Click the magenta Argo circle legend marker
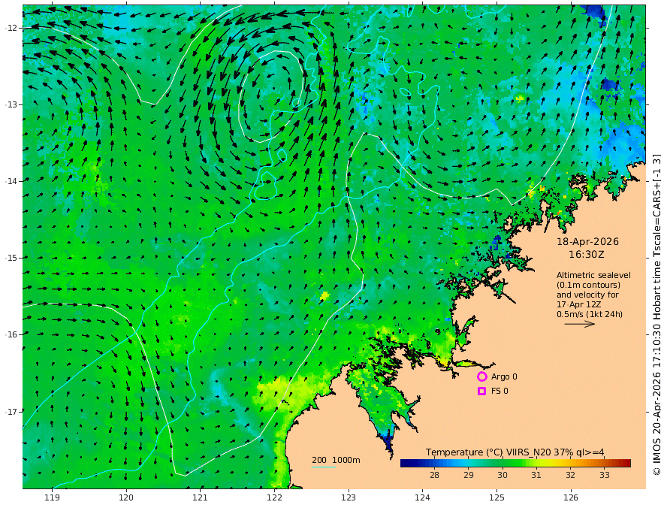The height and width of the screenshot is (511, 661). (x=481, y=376)
